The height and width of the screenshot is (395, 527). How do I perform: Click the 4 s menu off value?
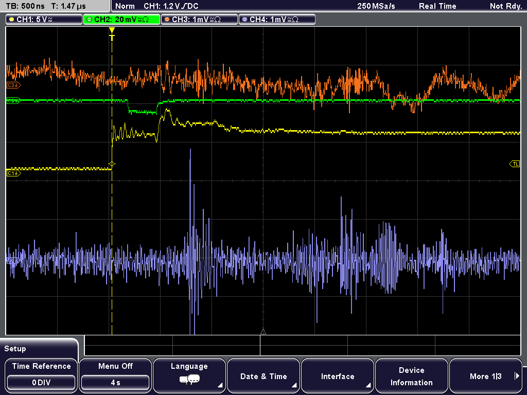point(115,383)
